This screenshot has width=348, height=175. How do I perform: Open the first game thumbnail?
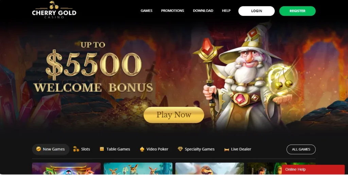point(66,169)
